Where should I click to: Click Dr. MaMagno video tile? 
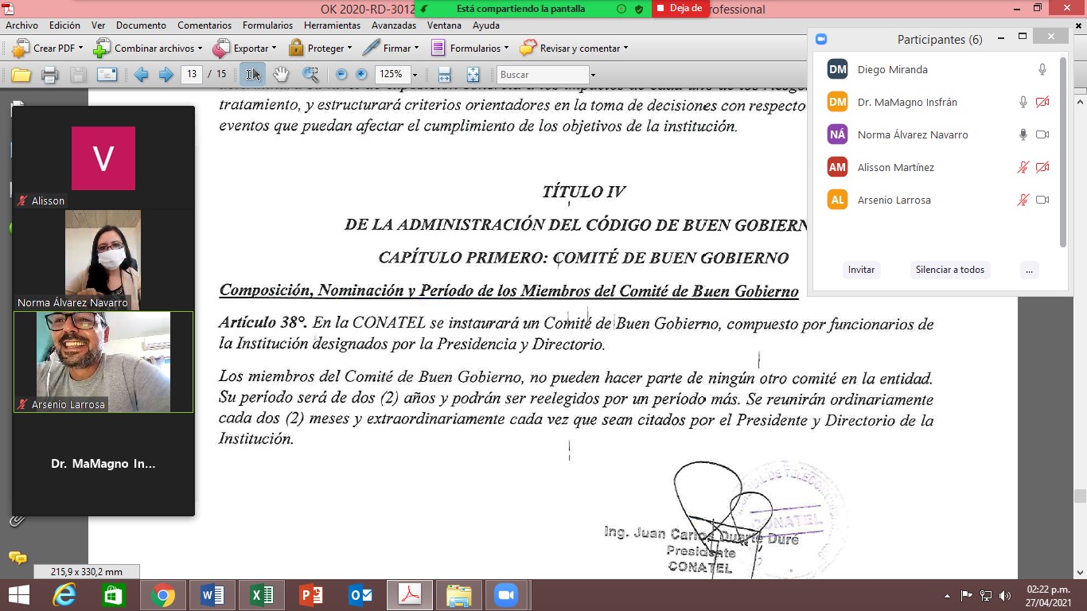coord(103,464)
